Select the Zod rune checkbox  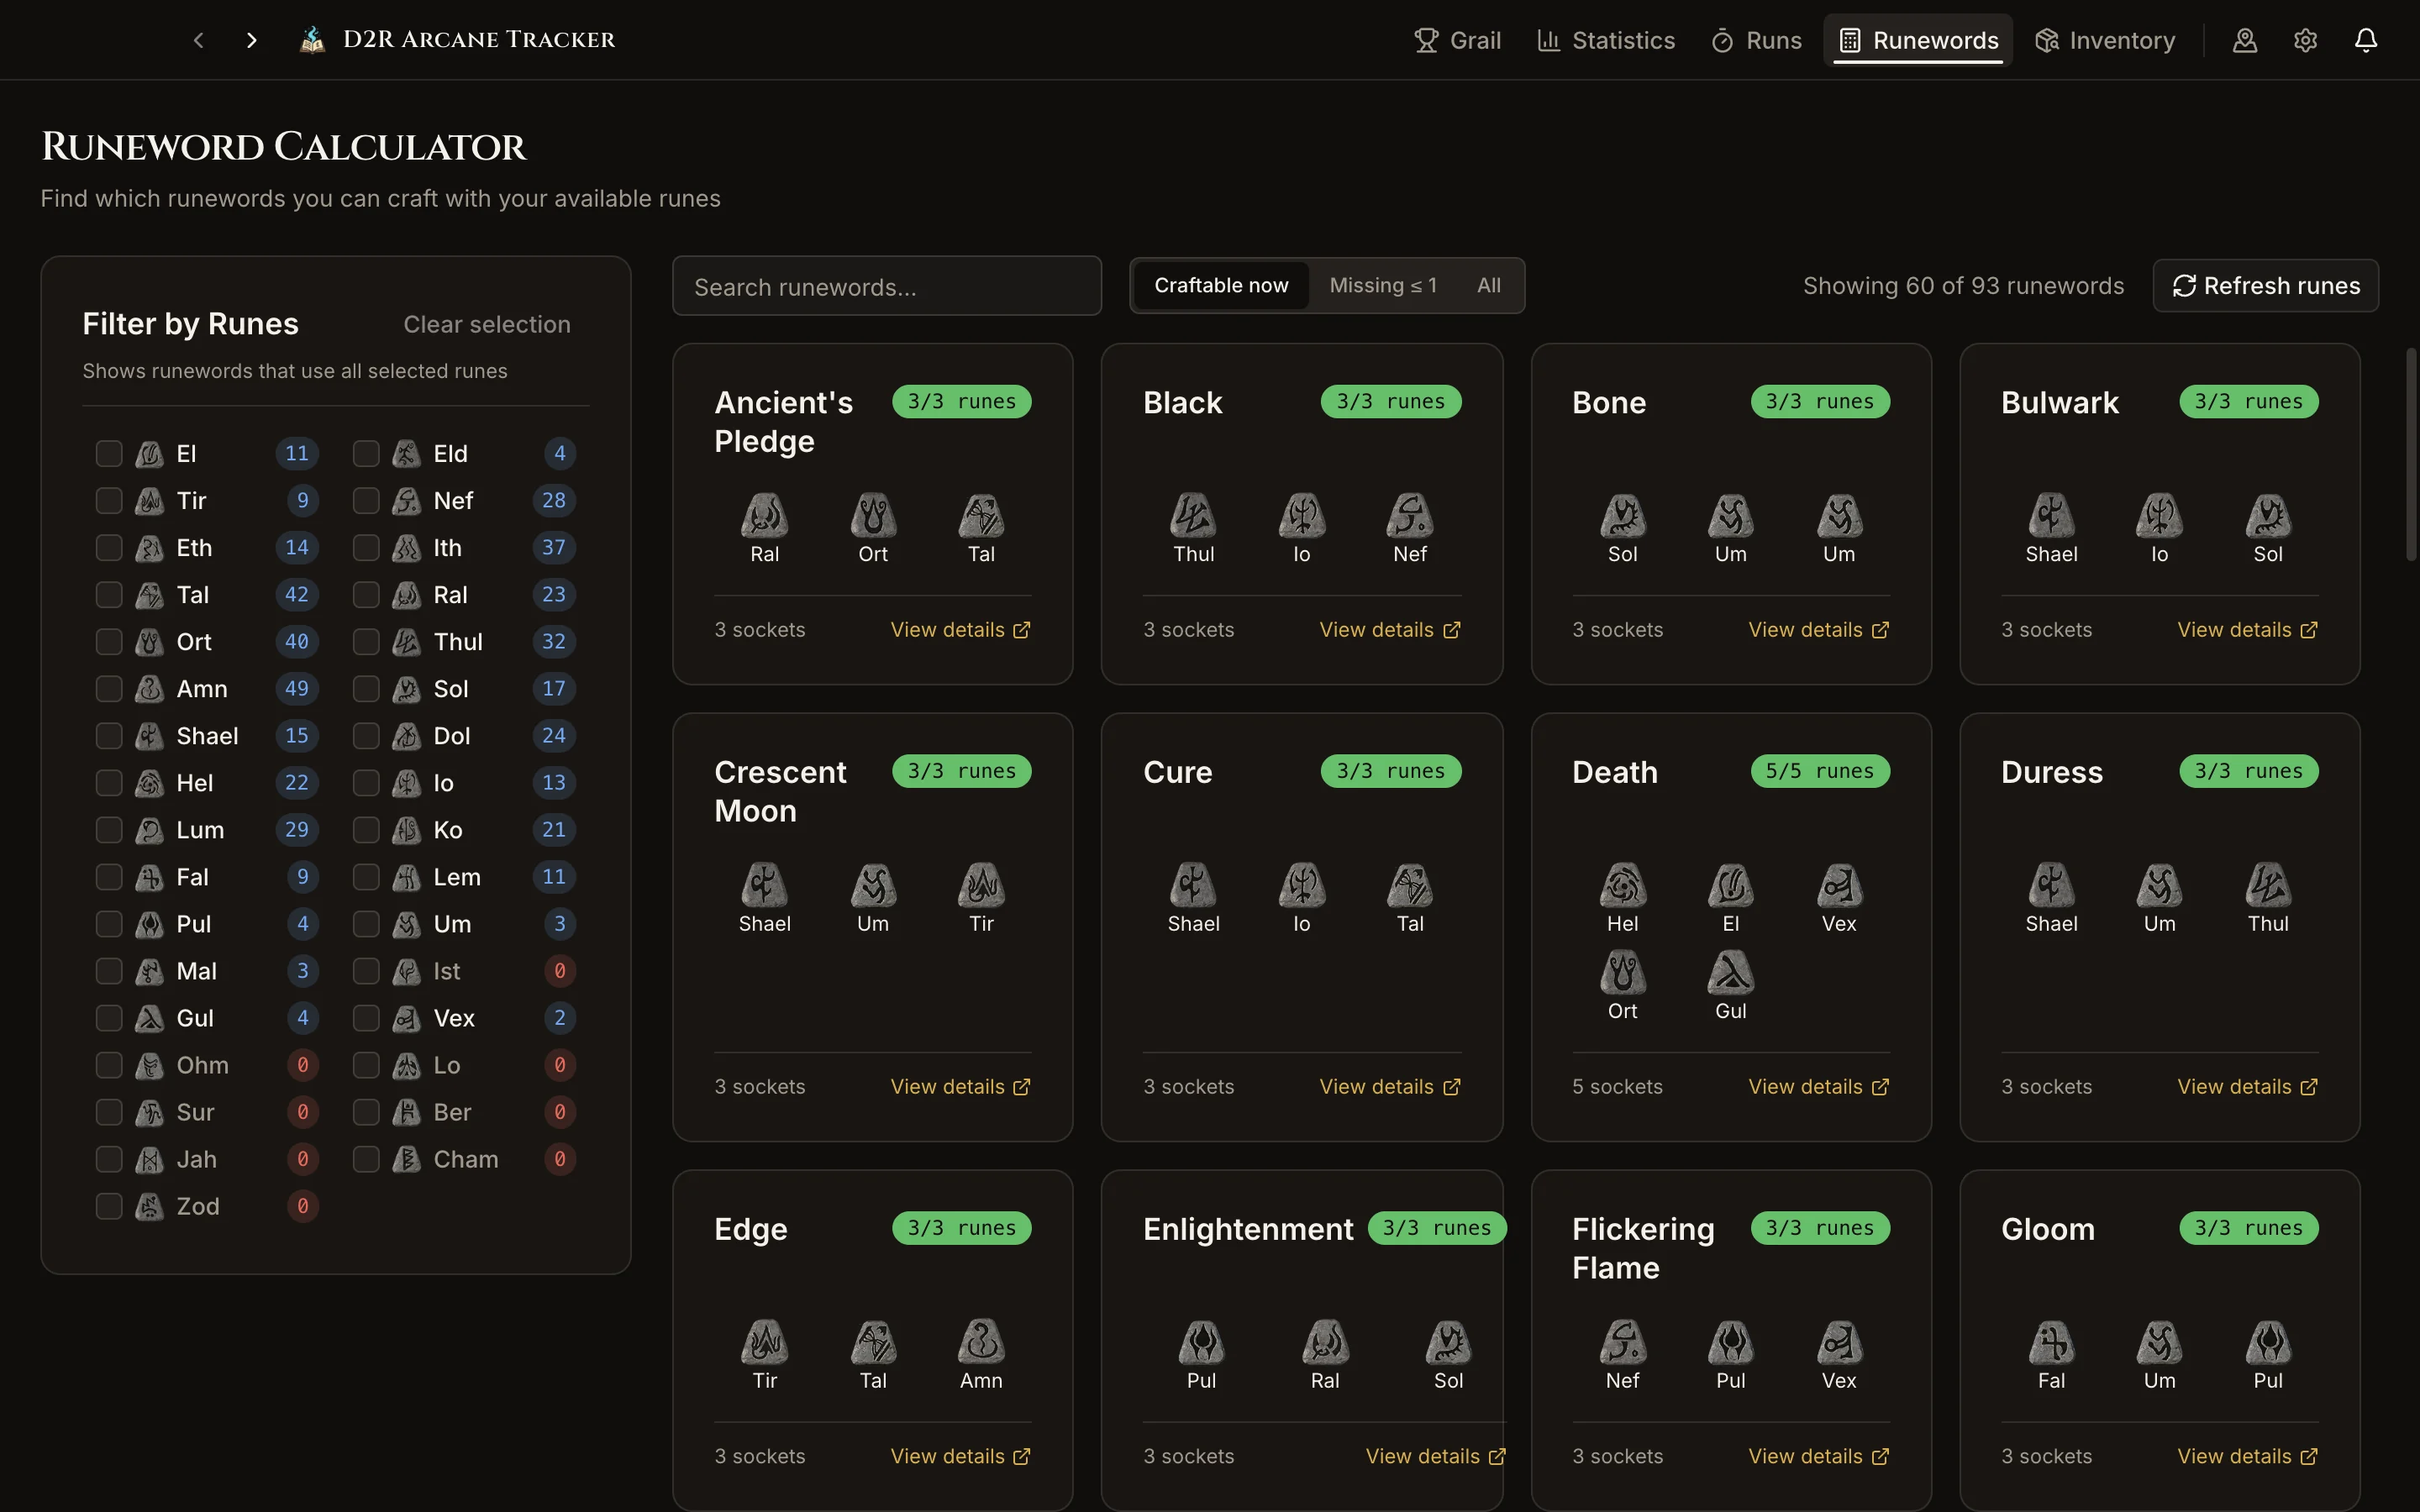[x=109, y=1206]
